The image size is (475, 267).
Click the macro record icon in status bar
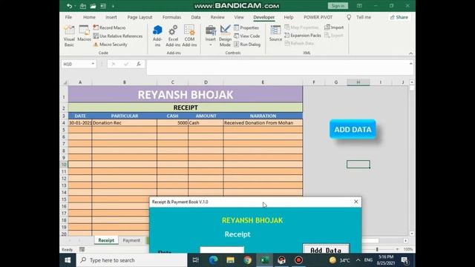click(x=82, y=249)
